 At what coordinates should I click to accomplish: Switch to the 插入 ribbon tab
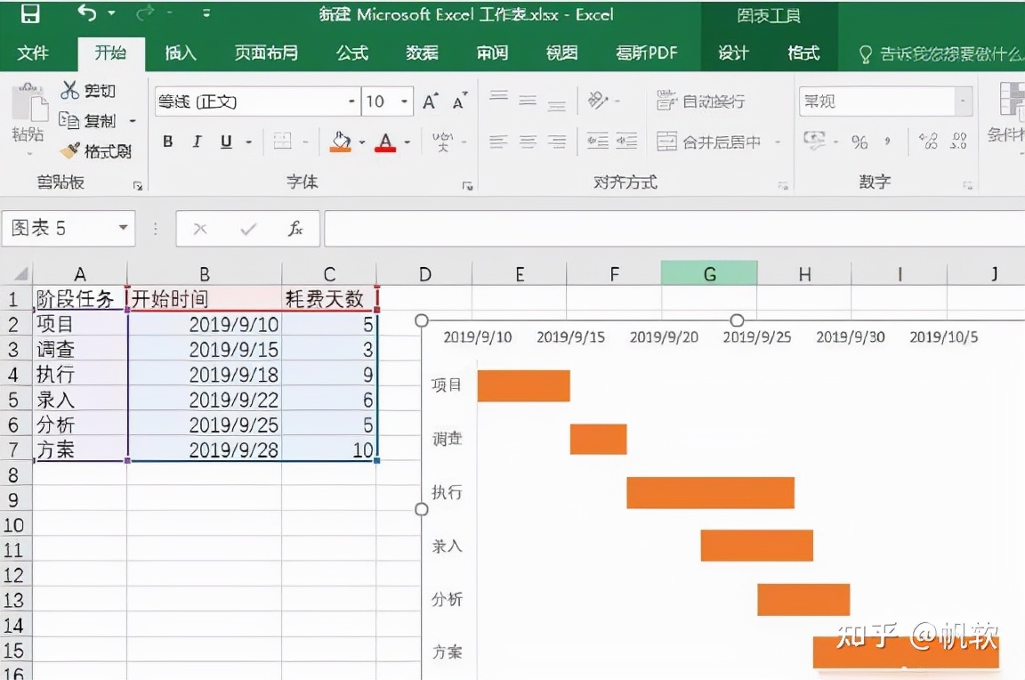(x=180, y=53)
